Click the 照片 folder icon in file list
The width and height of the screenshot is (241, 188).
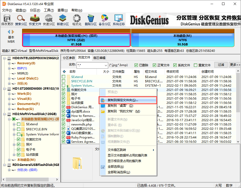(68, 94)
